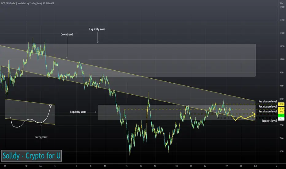Click the 13 date label on time axis
The height and width of the screenshot is (169, 286).
[126, 166]
